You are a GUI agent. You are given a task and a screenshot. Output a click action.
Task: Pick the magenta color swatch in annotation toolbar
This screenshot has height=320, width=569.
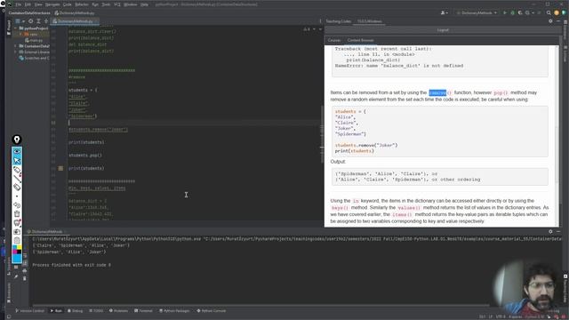14,252
